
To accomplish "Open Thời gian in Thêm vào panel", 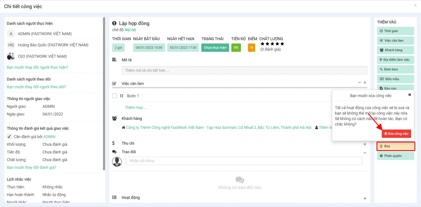I will 396,31.
